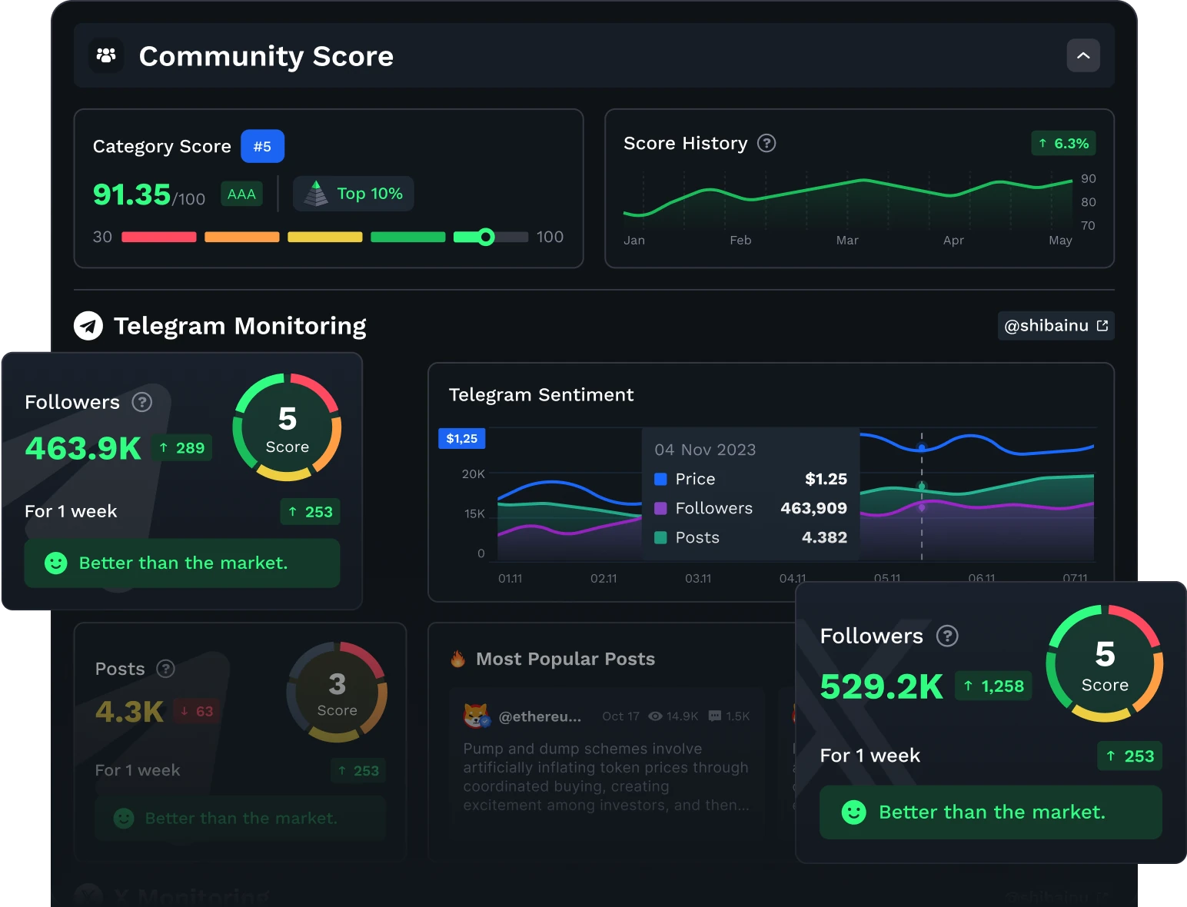Open the @shibainu external link
Viewport: 1187px width, 907px height.
(x=1056, y=326)
